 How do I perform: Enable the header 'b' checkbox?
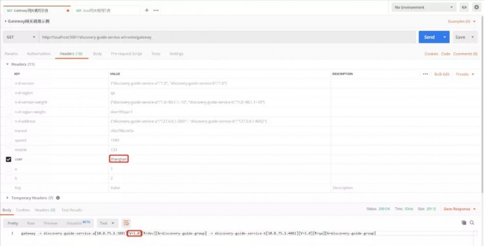point(9,178)
